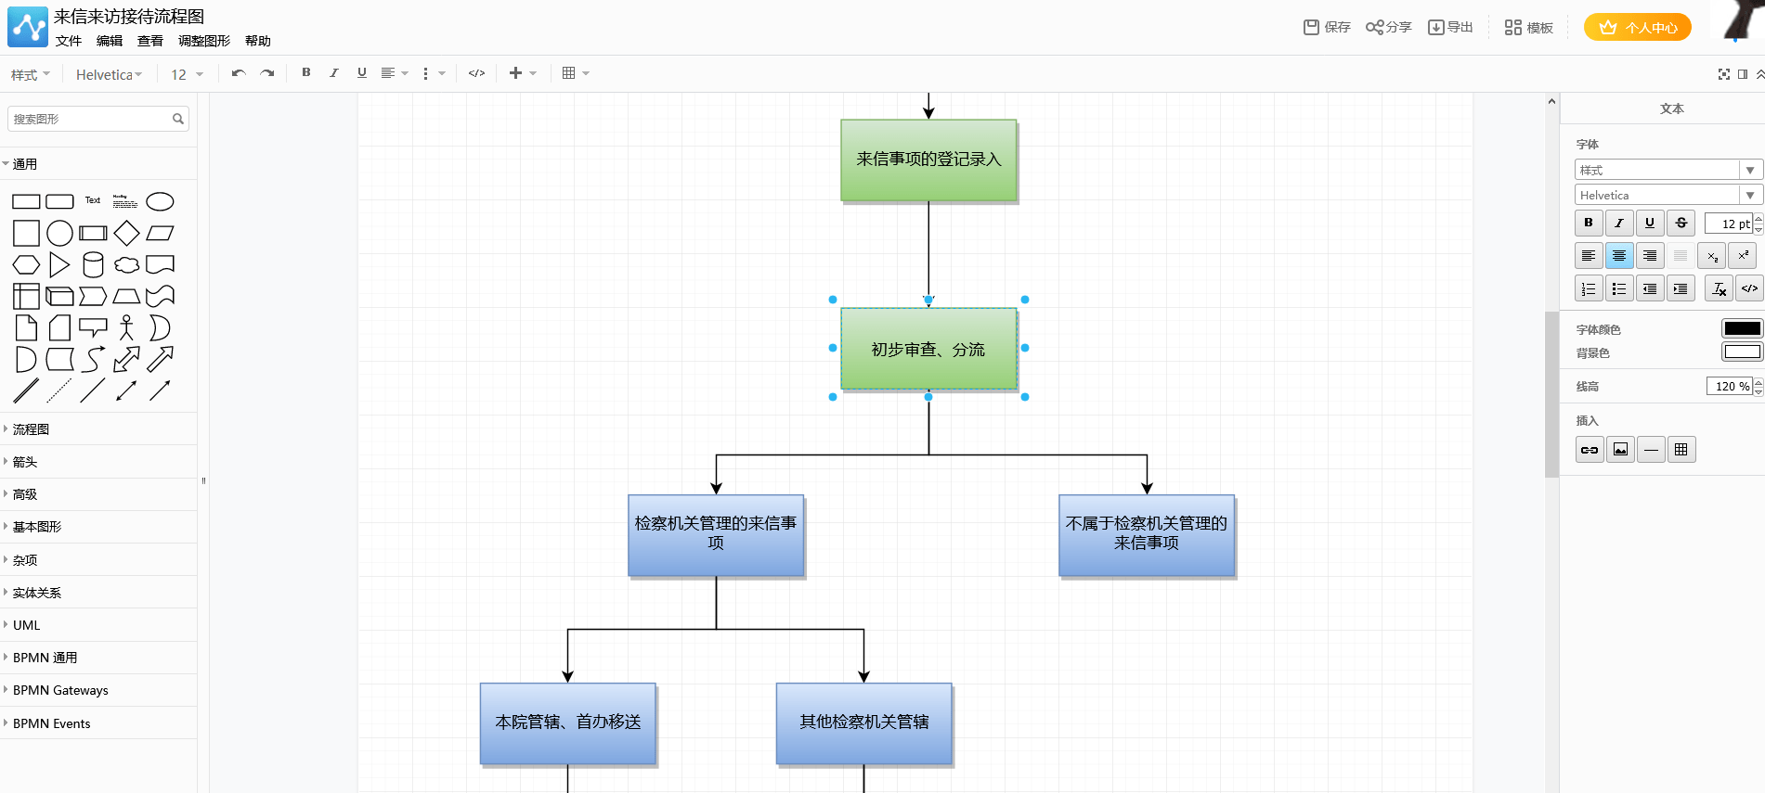
Task: Open the 调整图形 menu
Action: coord(204,41)
